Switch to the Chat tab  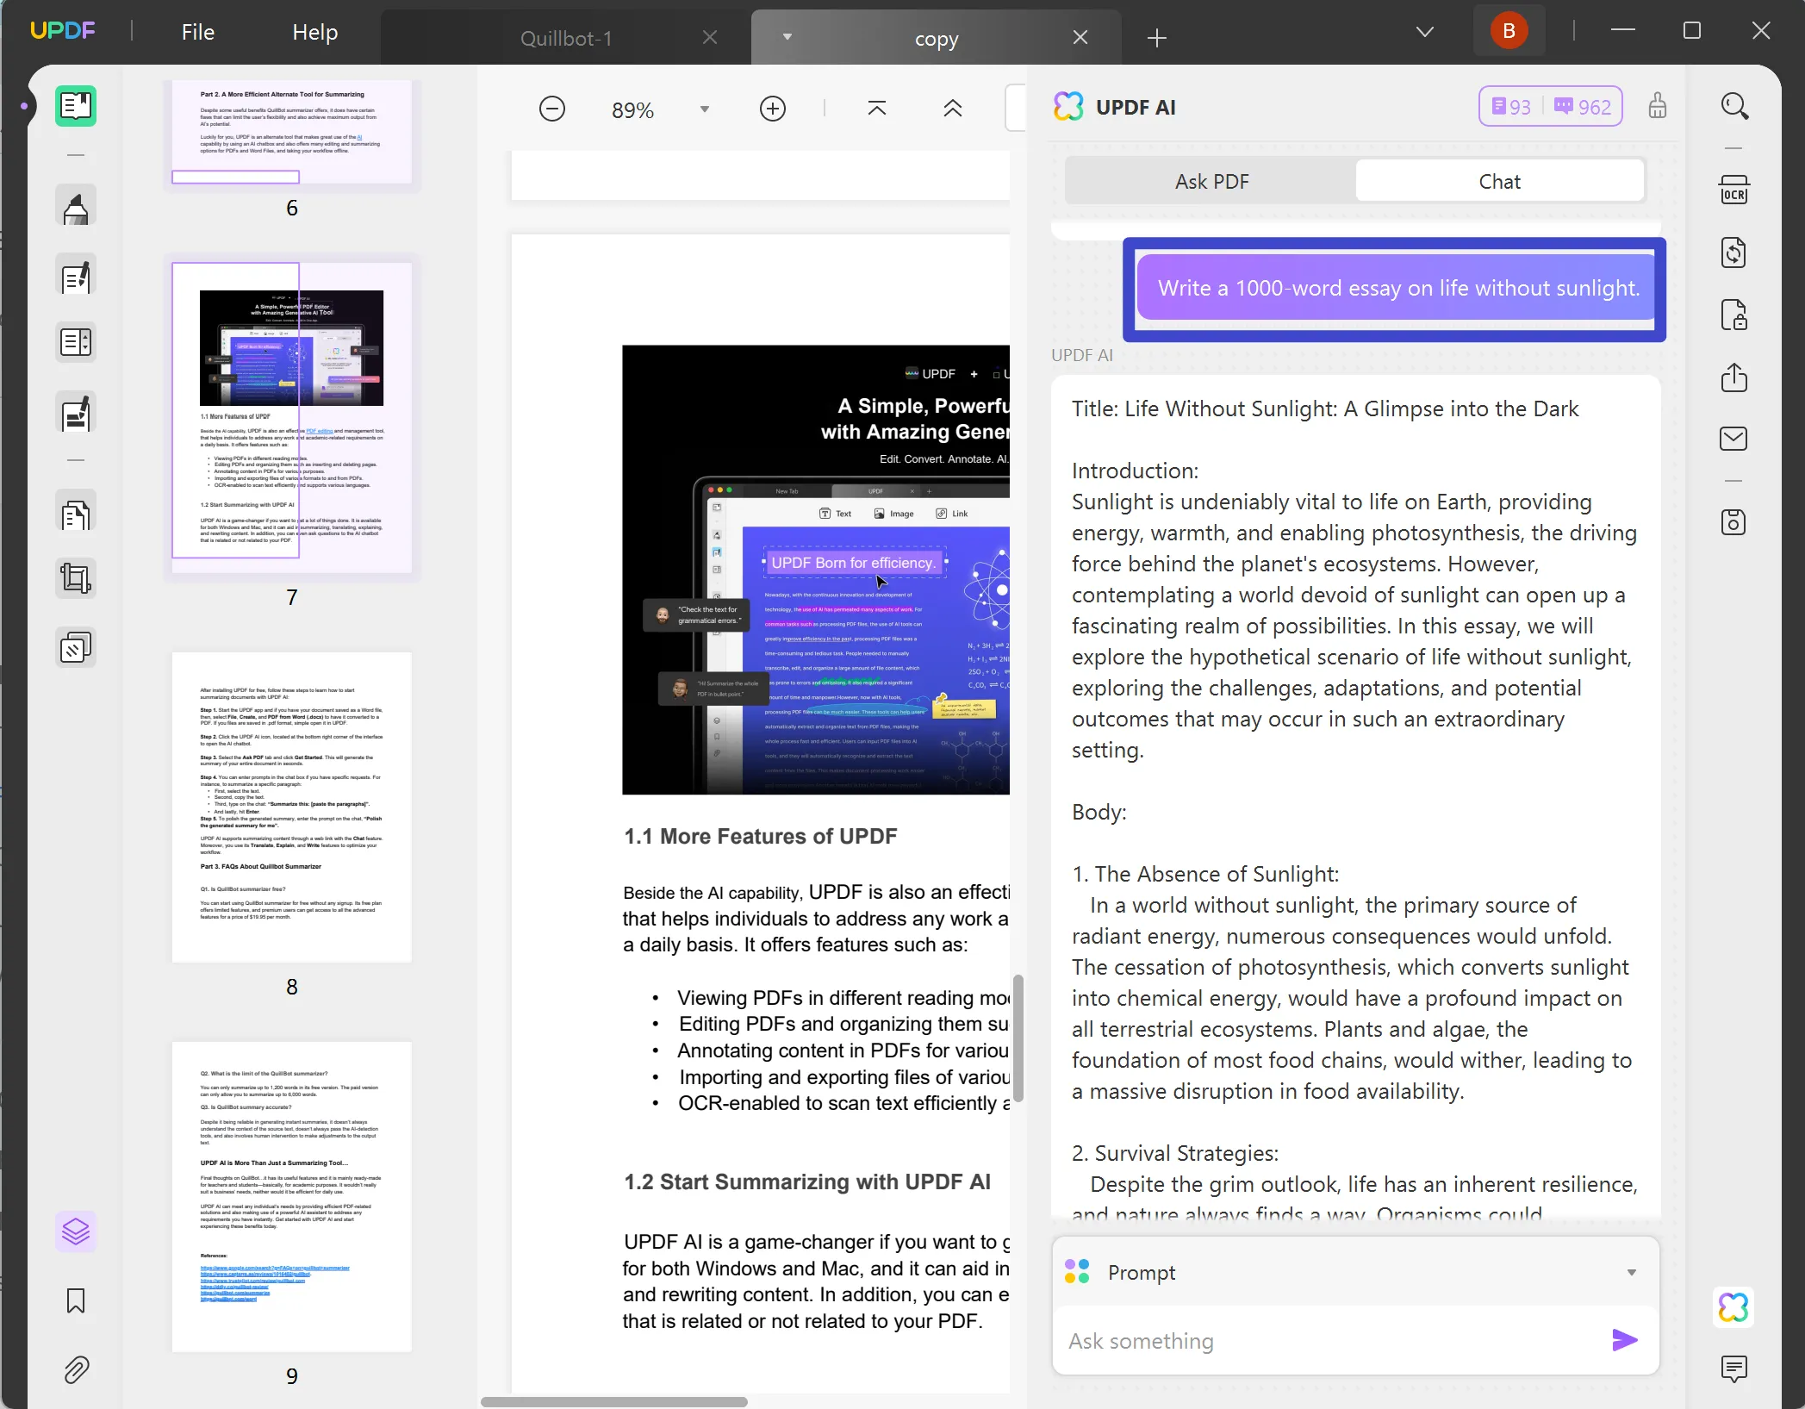[1499, 181]
